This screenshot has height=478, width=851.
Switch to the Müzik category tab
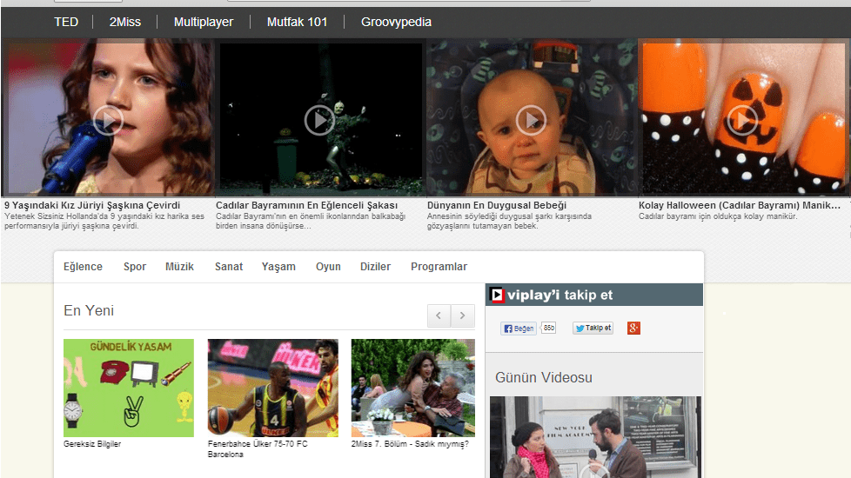179,267
